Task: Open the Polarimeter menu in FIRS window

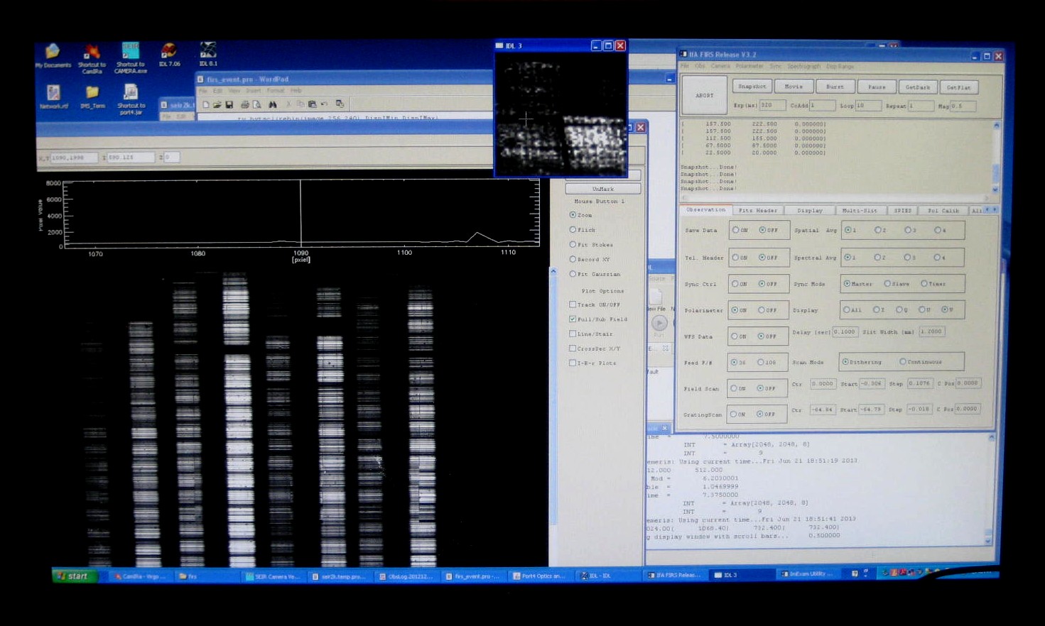Action: pyautogui.click(x=749, y=66)
